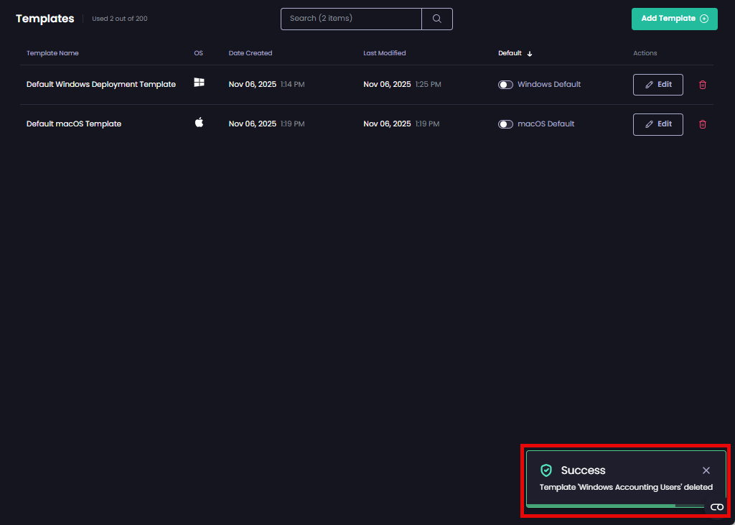Click the trash icon for Default macOS Template
Screen dimensions: 735x525
[x=702, y=124]
